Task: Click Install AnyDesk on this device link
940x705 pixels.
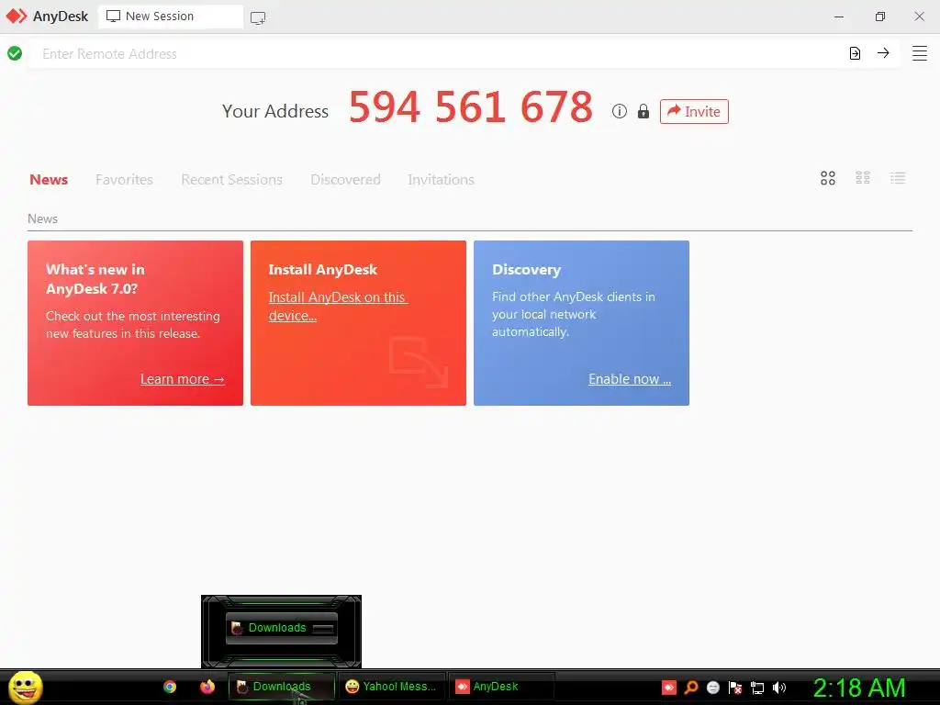Action: point(338,307)
